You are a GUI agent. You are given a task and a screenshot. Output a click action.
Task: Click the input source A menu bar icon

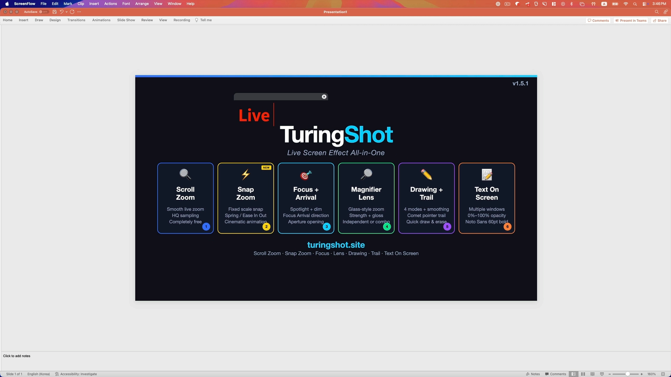[604, 4]
